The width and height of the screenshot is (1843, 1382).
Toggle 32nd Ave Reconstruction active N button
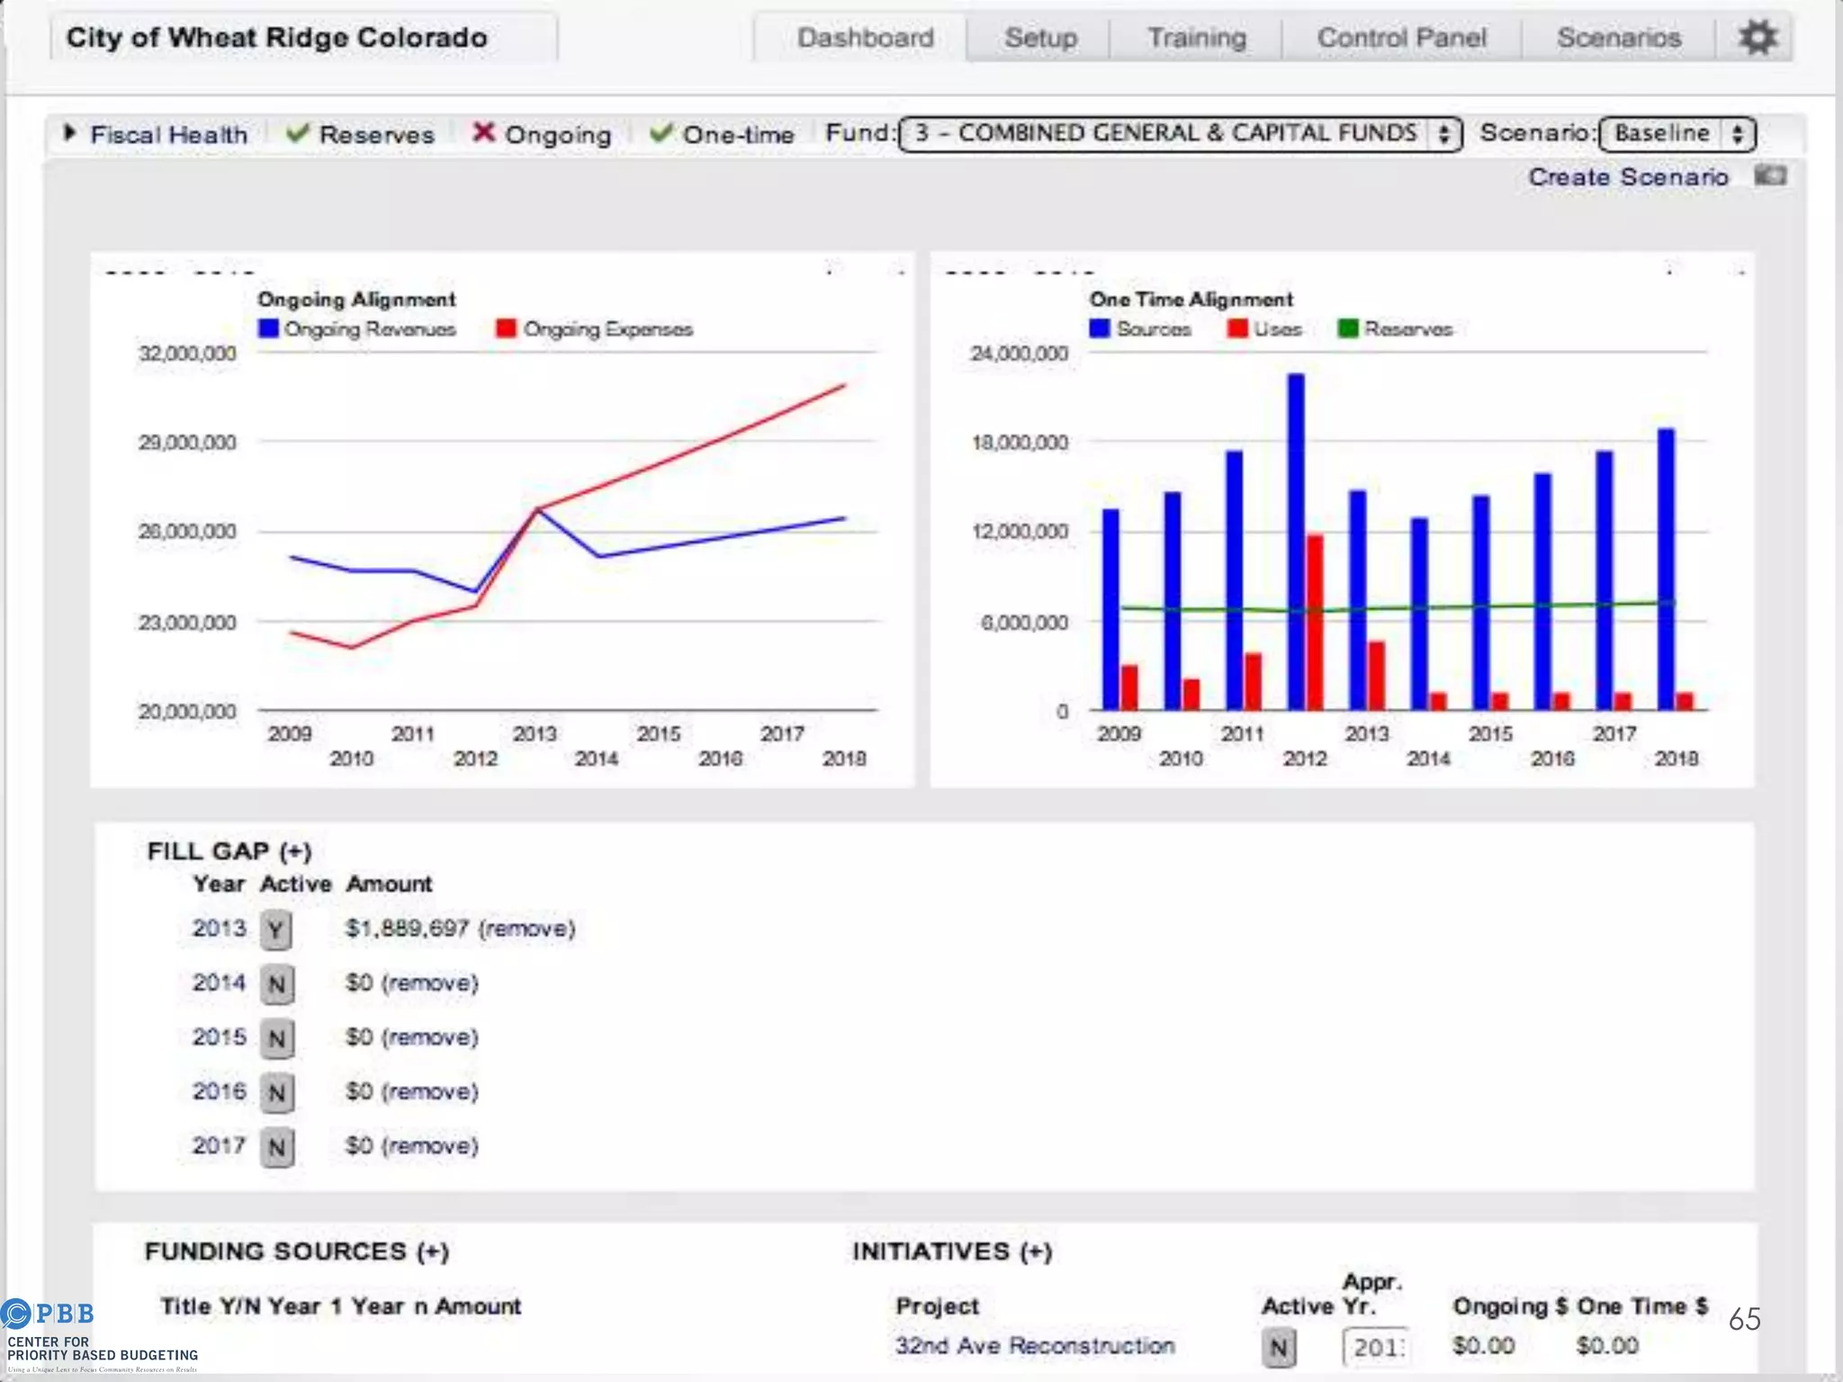tap(1278, 1347)
